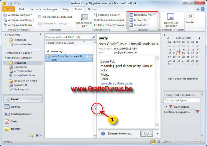Screen dimensions: 207x146
Task: Select the Concepten drafts folder
Action: click(18, 67)
